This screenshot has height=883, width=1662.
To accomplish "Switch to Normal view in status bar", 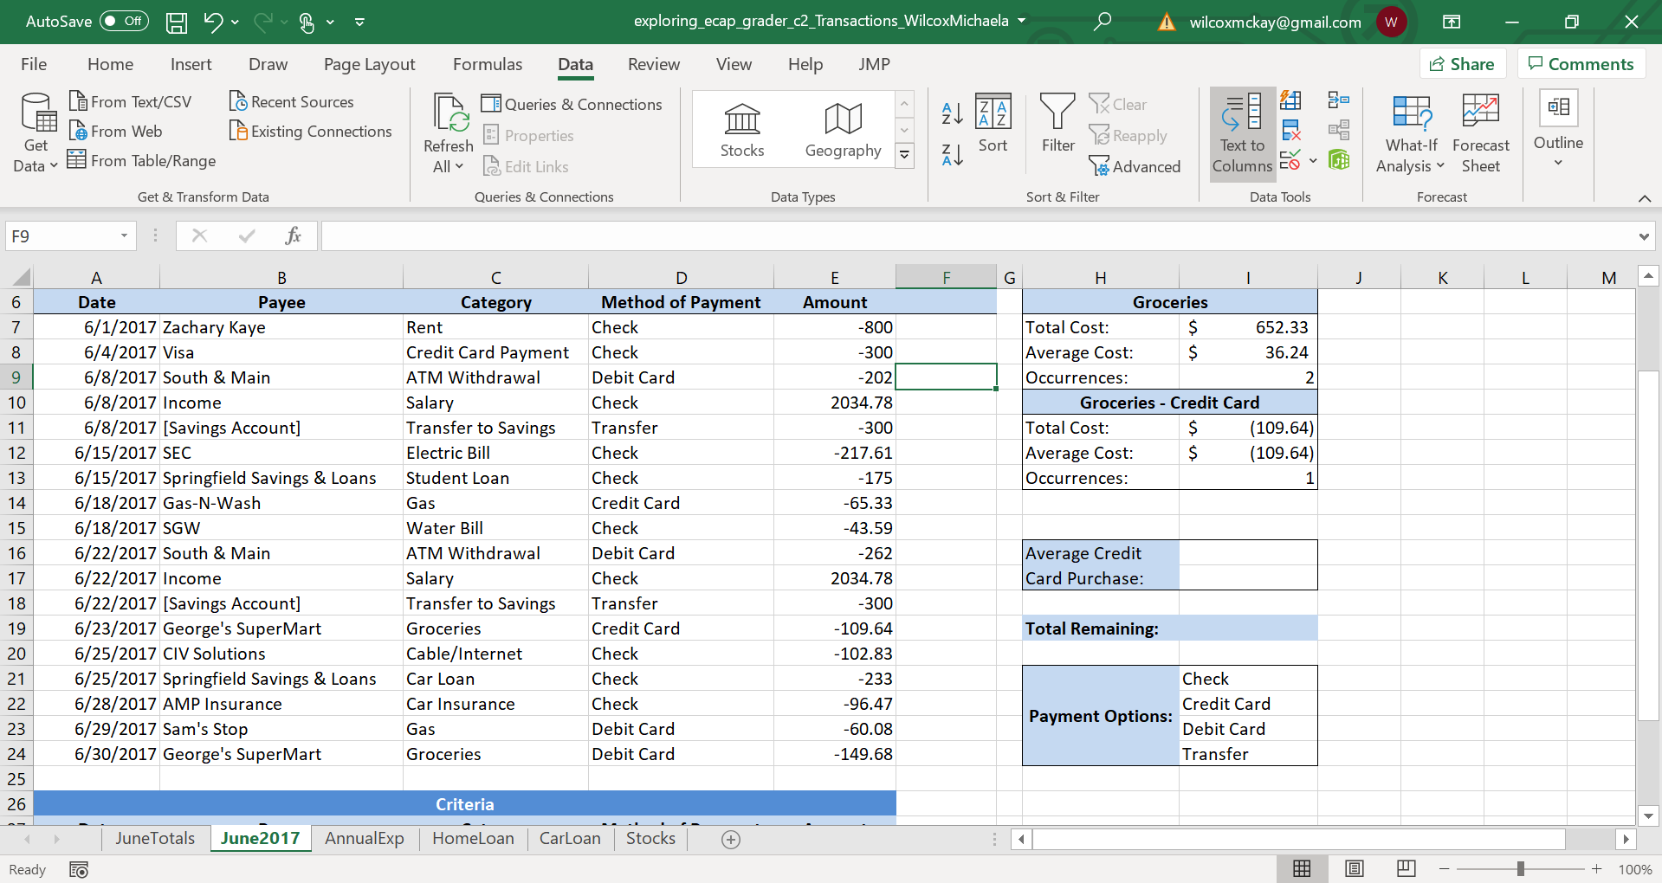I will [x=1302, y=868].
